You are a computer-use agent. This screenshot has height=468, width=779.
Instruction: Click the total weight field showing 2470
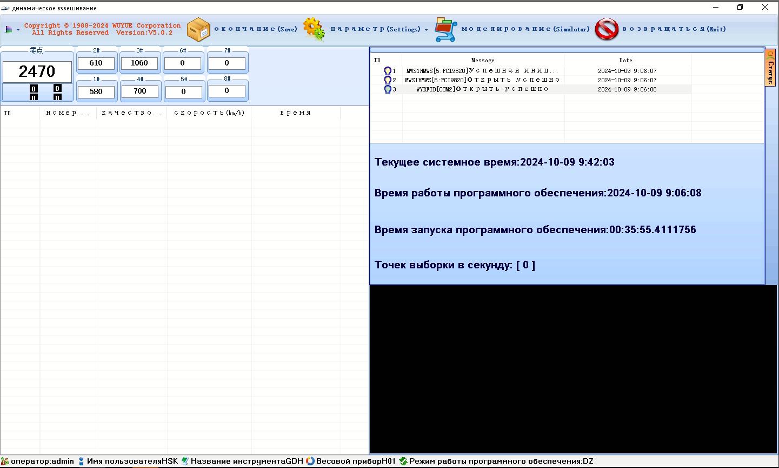point(37,71)
